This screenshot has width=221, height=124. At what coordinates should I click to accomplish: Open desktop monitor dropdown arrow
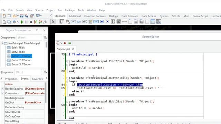tap(41, 16)
